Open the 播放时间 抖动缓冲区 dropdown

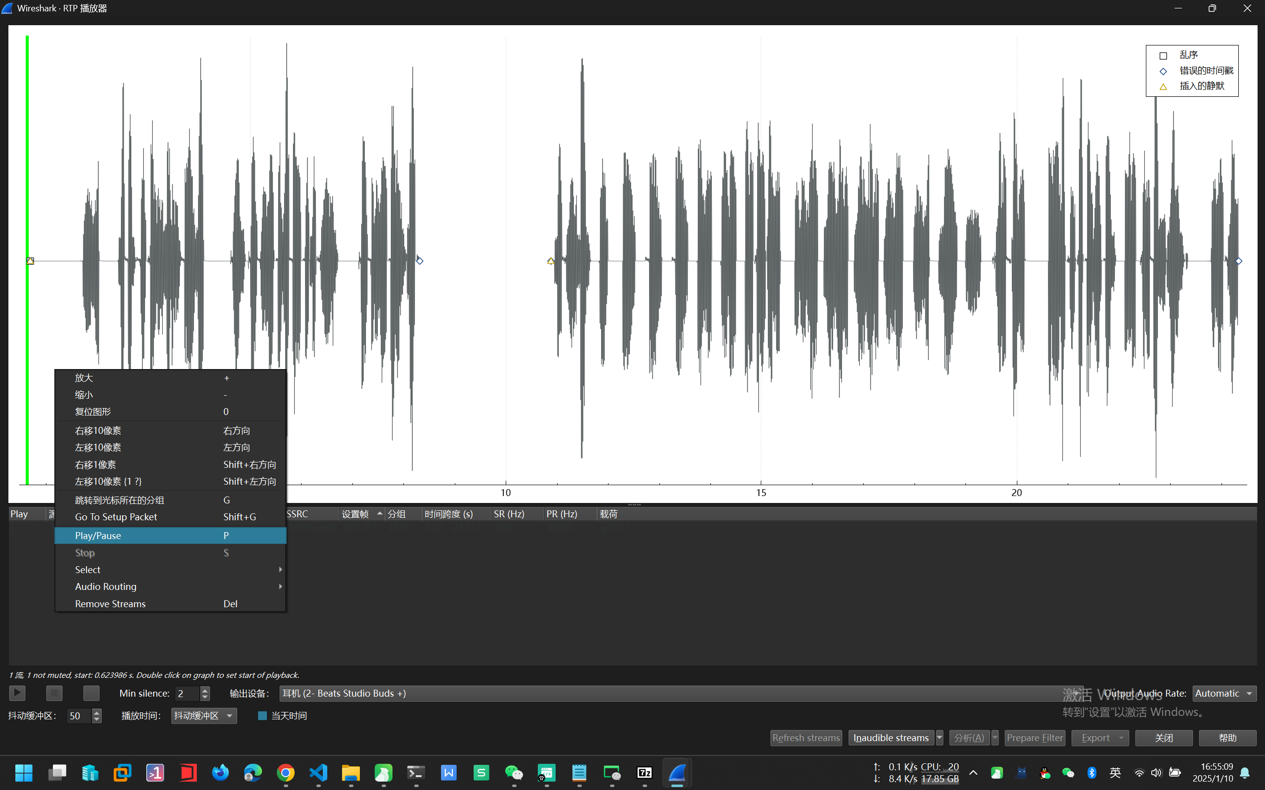pyautogui.click(x=204, y=715)
